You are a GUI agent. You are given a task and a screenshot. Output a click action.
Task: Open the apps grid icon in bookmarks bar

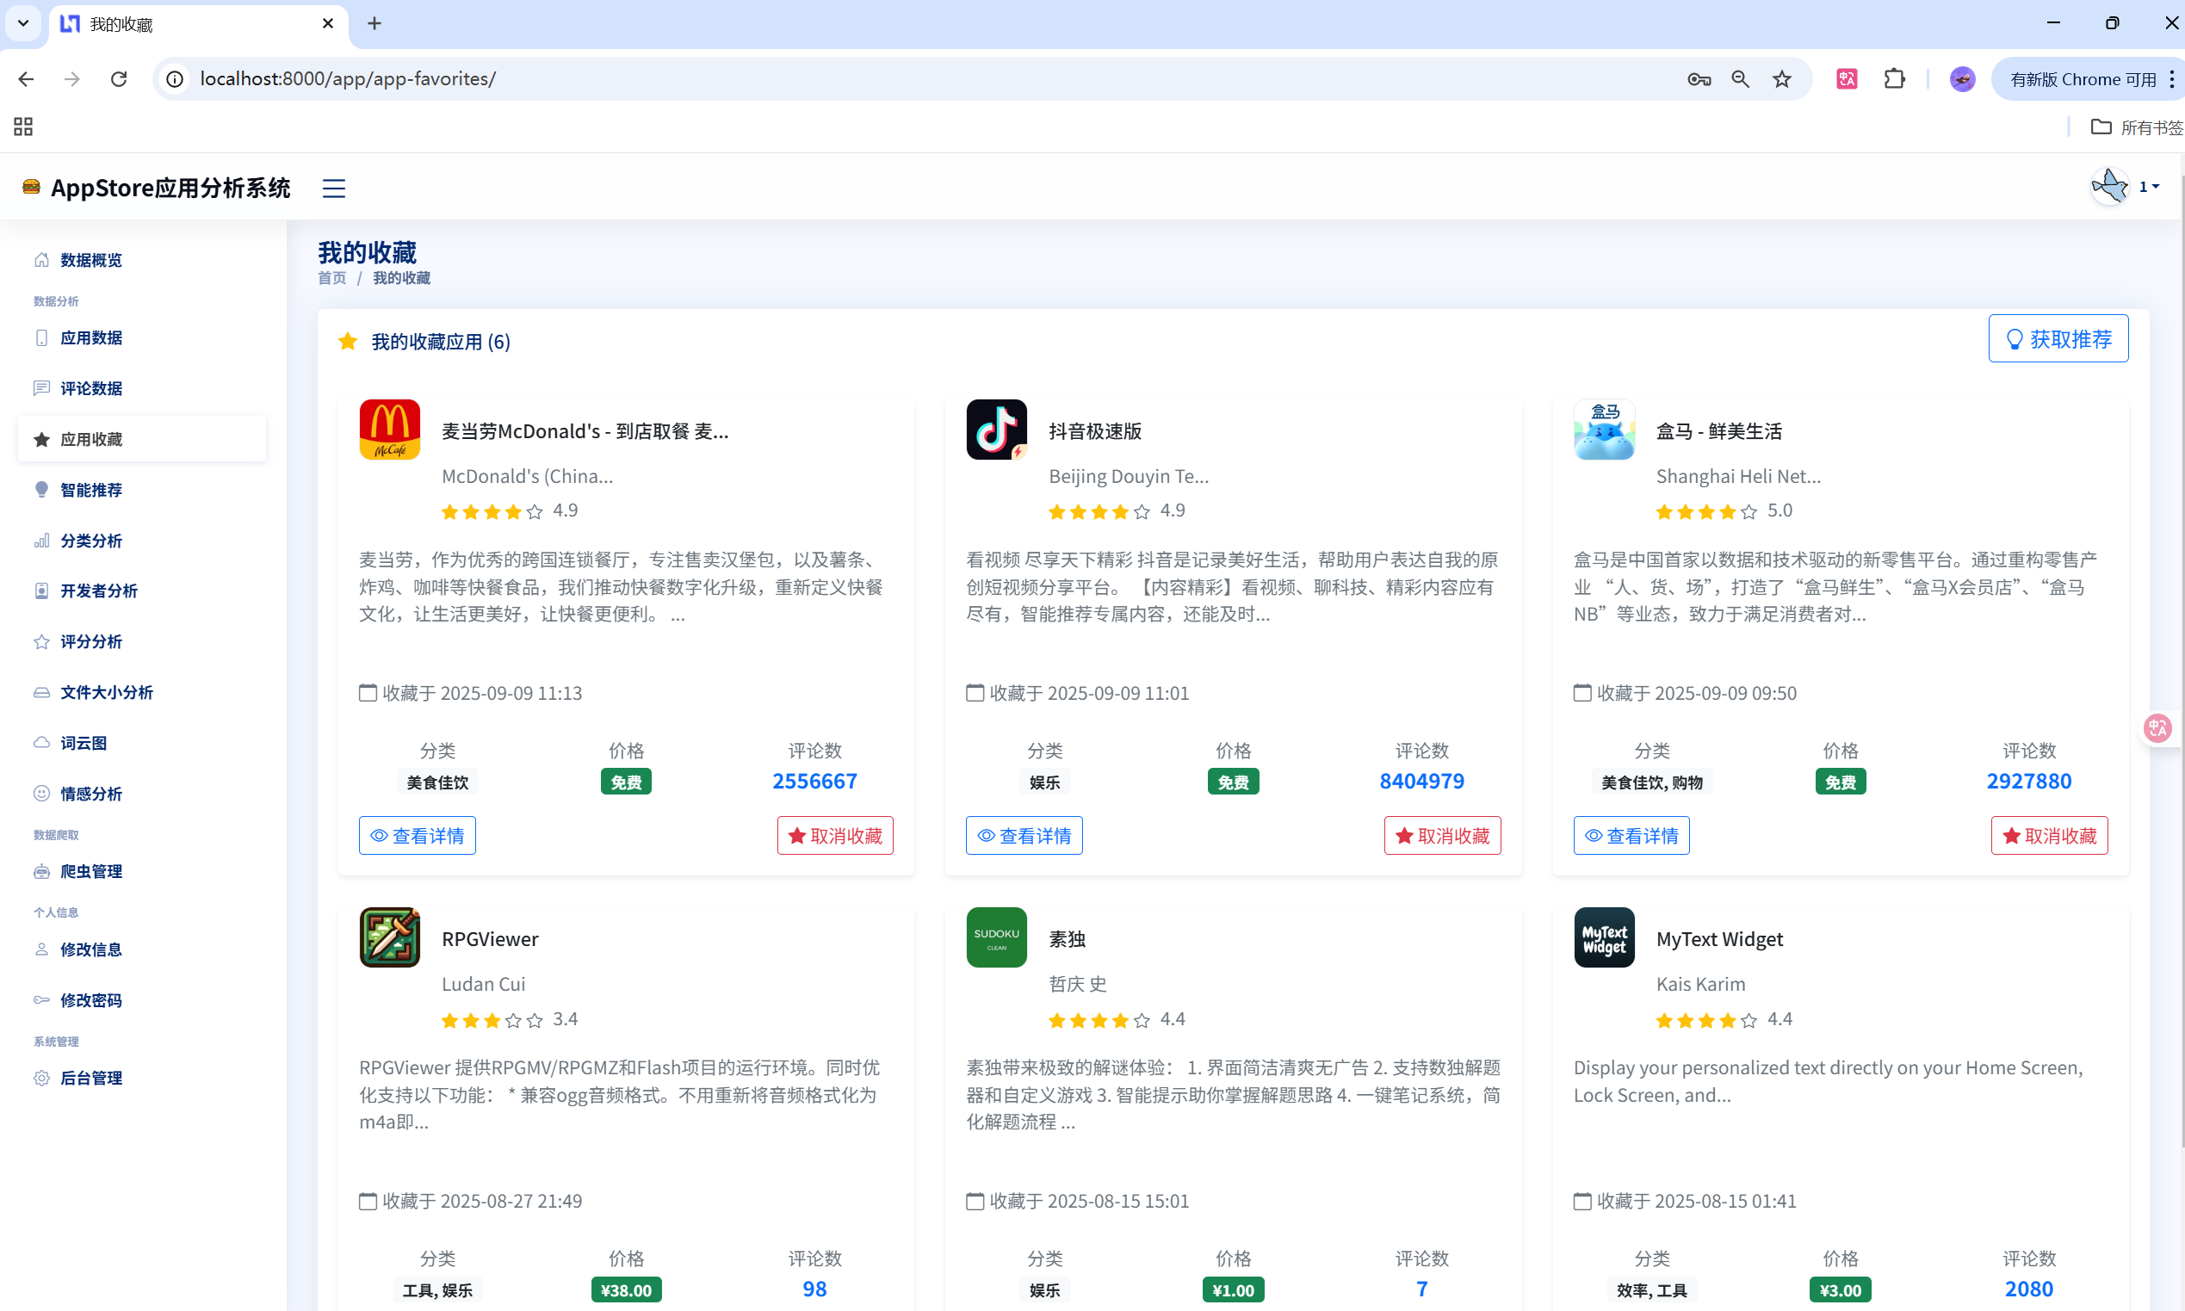pos(23,127)
